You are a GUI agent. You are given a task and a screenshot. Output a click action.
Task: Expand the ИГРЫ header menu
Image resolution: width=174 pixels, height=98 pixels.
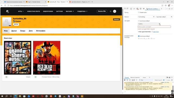(x=21, y=11)
